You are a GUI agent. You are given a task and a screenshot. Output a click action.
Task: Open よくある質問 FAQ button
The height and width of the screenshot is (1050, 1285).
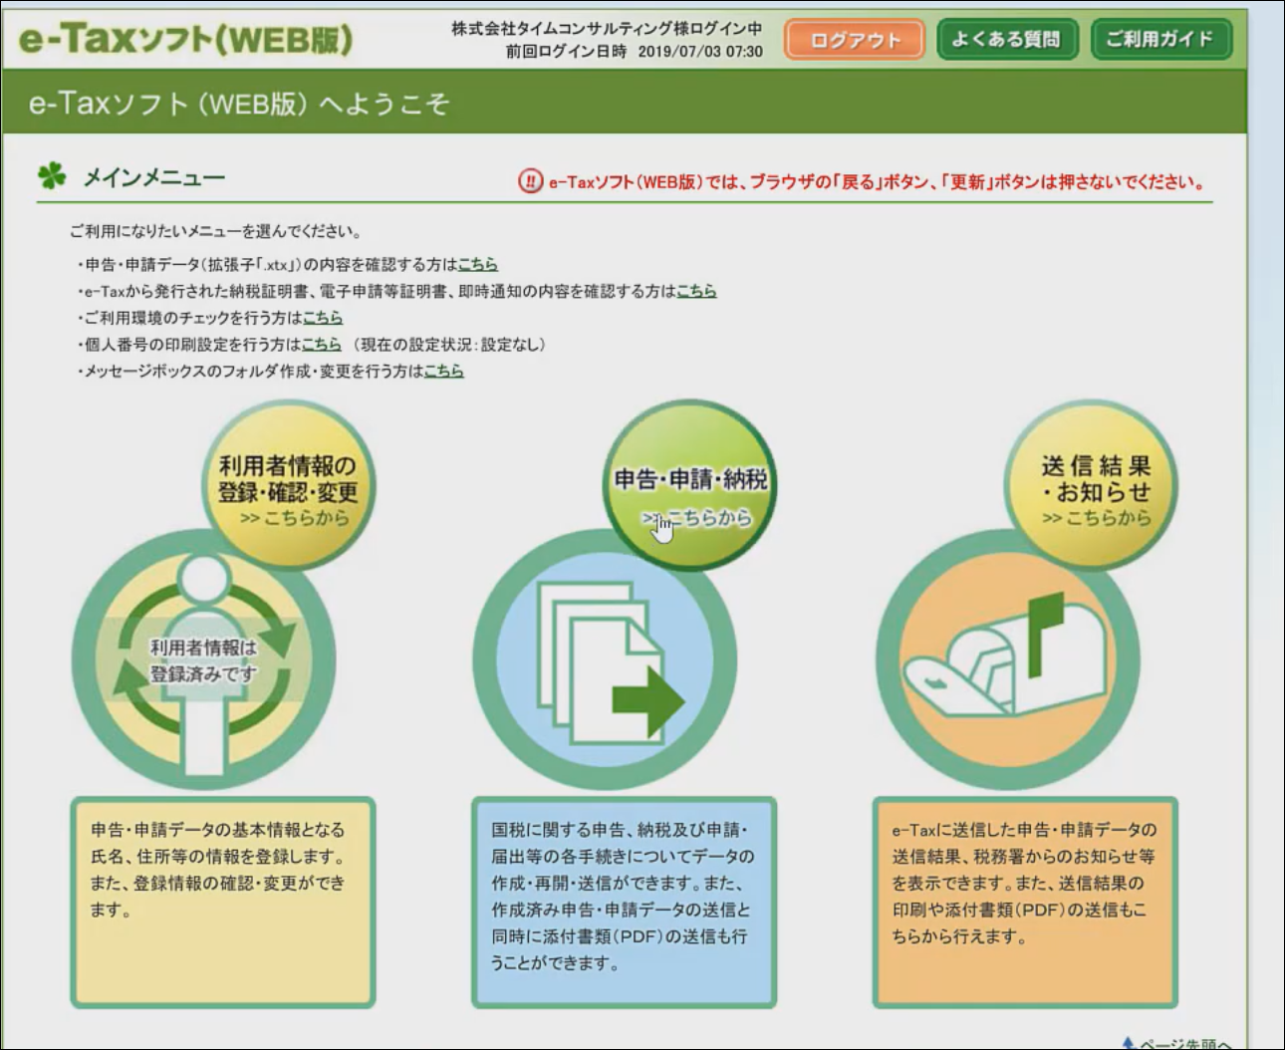pos(1007,40)
